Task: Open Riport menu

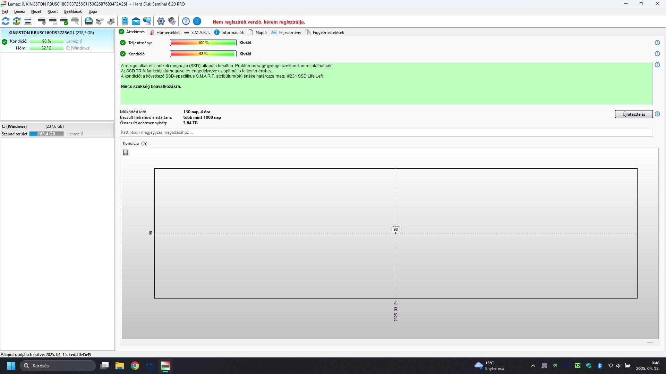Action: click(53, 11)
